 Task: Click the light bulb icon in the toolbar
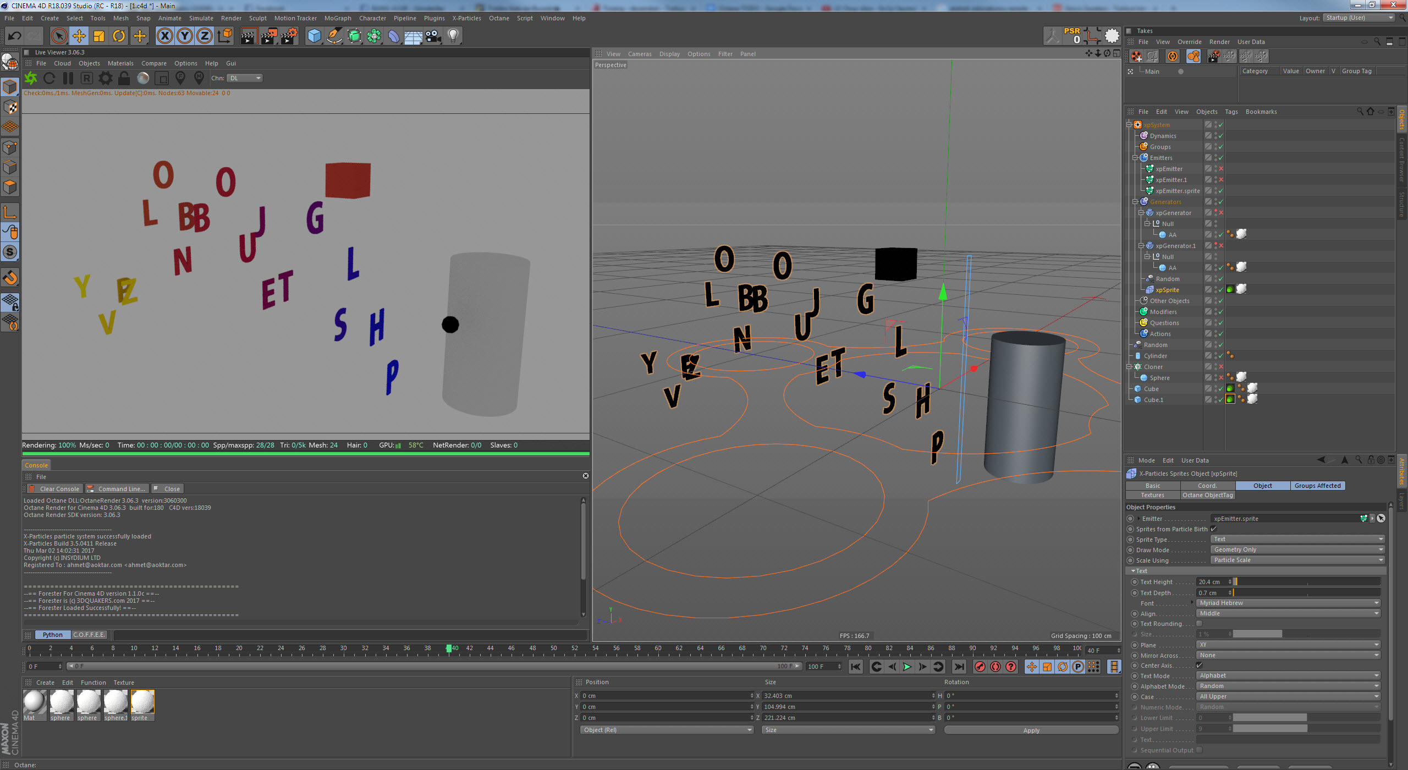453,36
